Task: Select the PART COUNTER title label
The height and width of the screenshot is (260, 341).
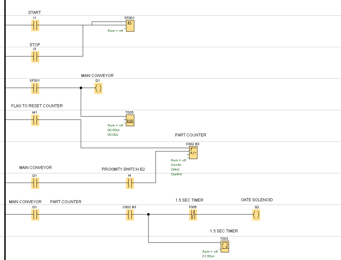Action: pos(190,135)
